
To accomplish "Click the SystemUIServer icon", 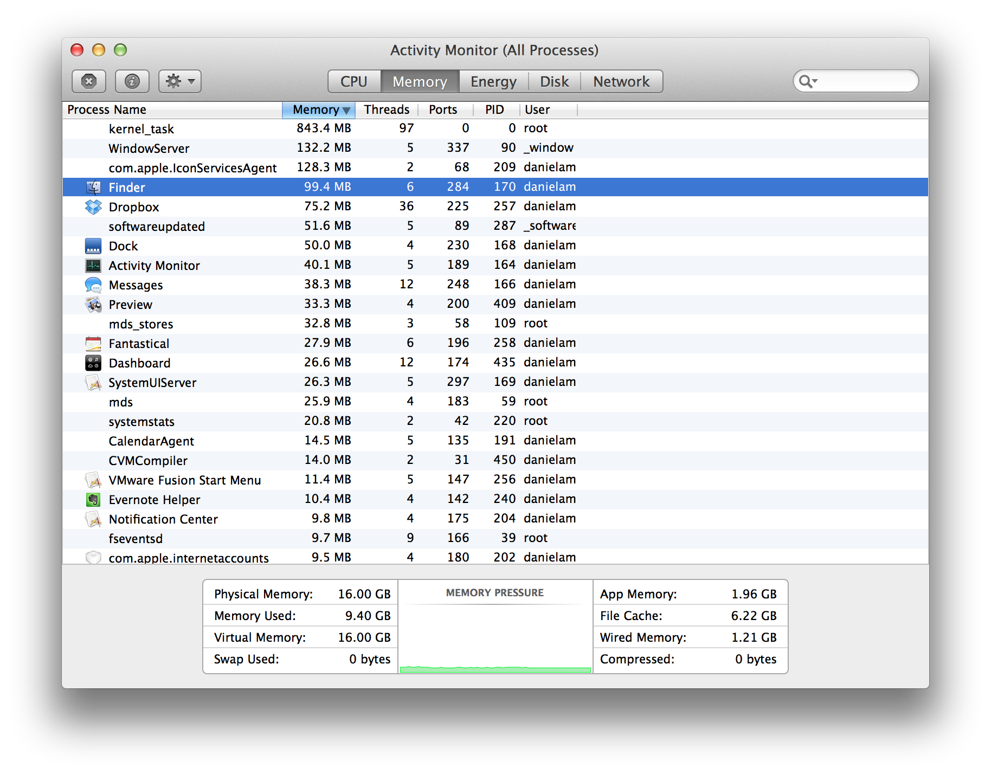I will coord(93,382).
